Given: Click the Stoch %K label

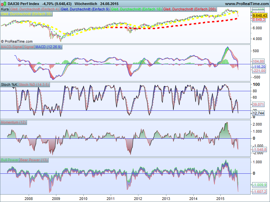Looking at the screenshot, I should 9,85.
